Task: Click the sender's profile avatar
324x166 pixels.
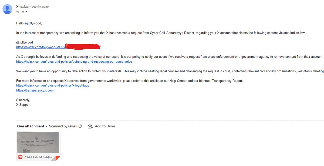Action: [7, 9]
